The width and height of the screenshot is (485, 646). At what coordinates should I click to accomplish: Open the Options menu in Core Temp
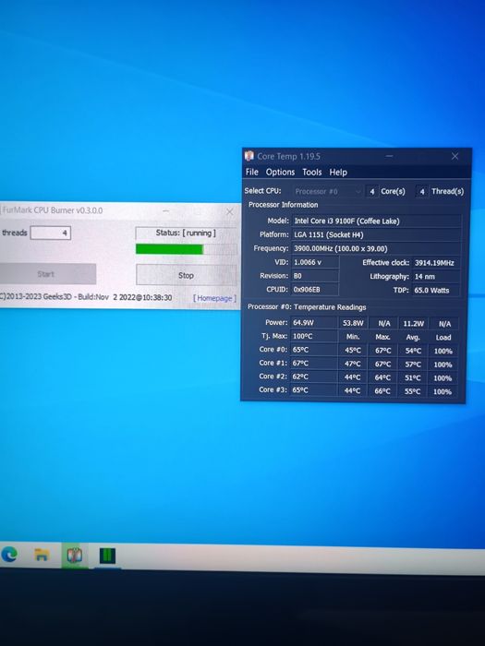coord(280,173)
